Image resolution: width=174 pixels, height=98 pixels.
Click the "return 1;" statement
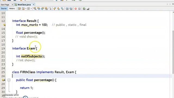[x=27, y=88]
